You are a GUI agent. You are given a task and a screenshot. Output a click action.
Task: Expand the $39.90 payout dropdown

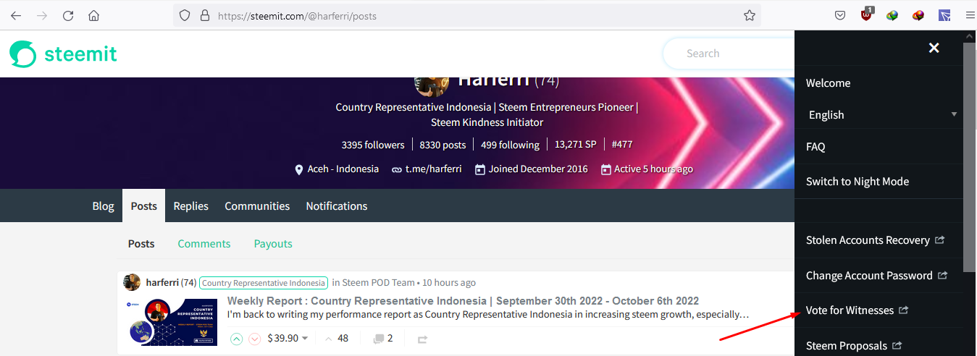click(x=288, y=338)
